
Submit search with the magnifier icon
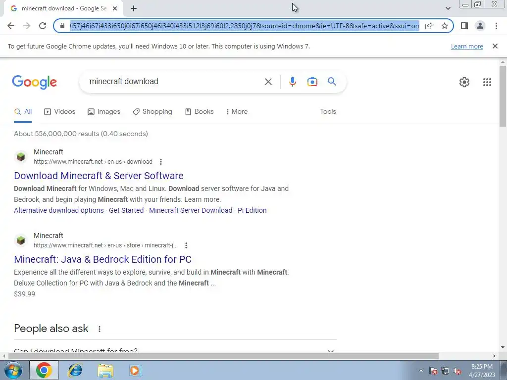332,82
